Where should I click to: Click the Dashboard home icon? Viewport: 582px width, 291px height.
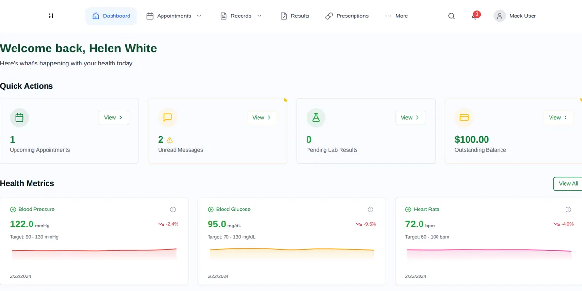[x=96, y=16]
